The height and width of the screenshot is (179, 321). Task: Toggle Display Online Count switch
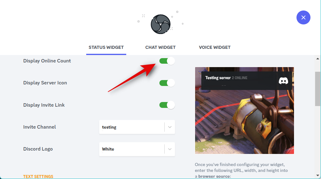click(x=167, y=61)
